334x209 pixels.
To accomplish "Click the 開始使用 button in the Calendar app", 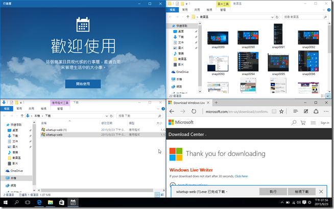I will pyautogui.click(x=83, y=84).
